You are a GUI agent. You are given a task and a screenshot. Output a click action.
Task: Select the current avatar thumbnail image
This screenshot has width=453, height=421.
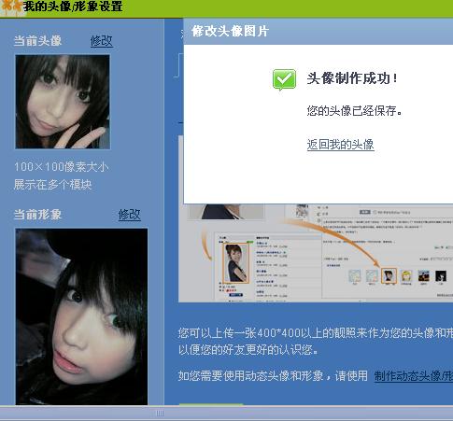point(63,102)
